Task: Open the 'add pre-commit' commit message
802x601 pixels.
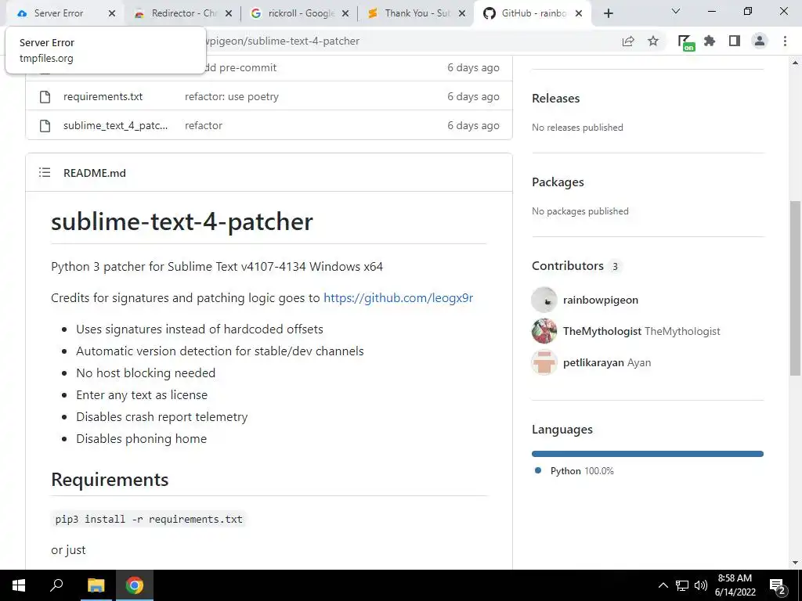Action: pos(240,67)
